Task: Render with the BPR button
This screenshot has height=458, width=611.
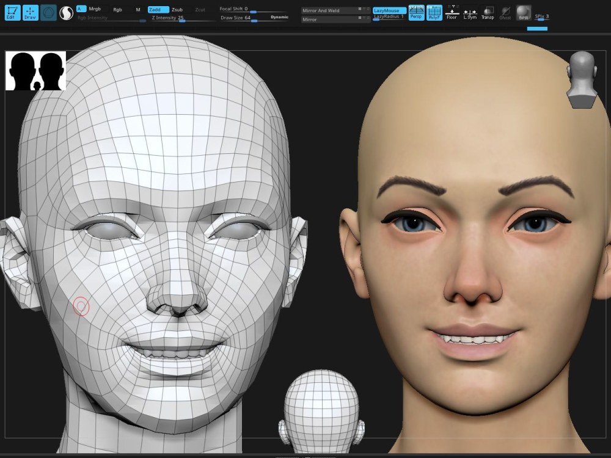Action: coord(524,13)
